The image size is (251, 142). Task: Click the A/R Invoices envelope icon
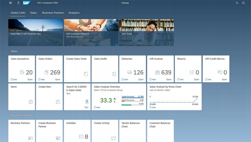[157, 72]
